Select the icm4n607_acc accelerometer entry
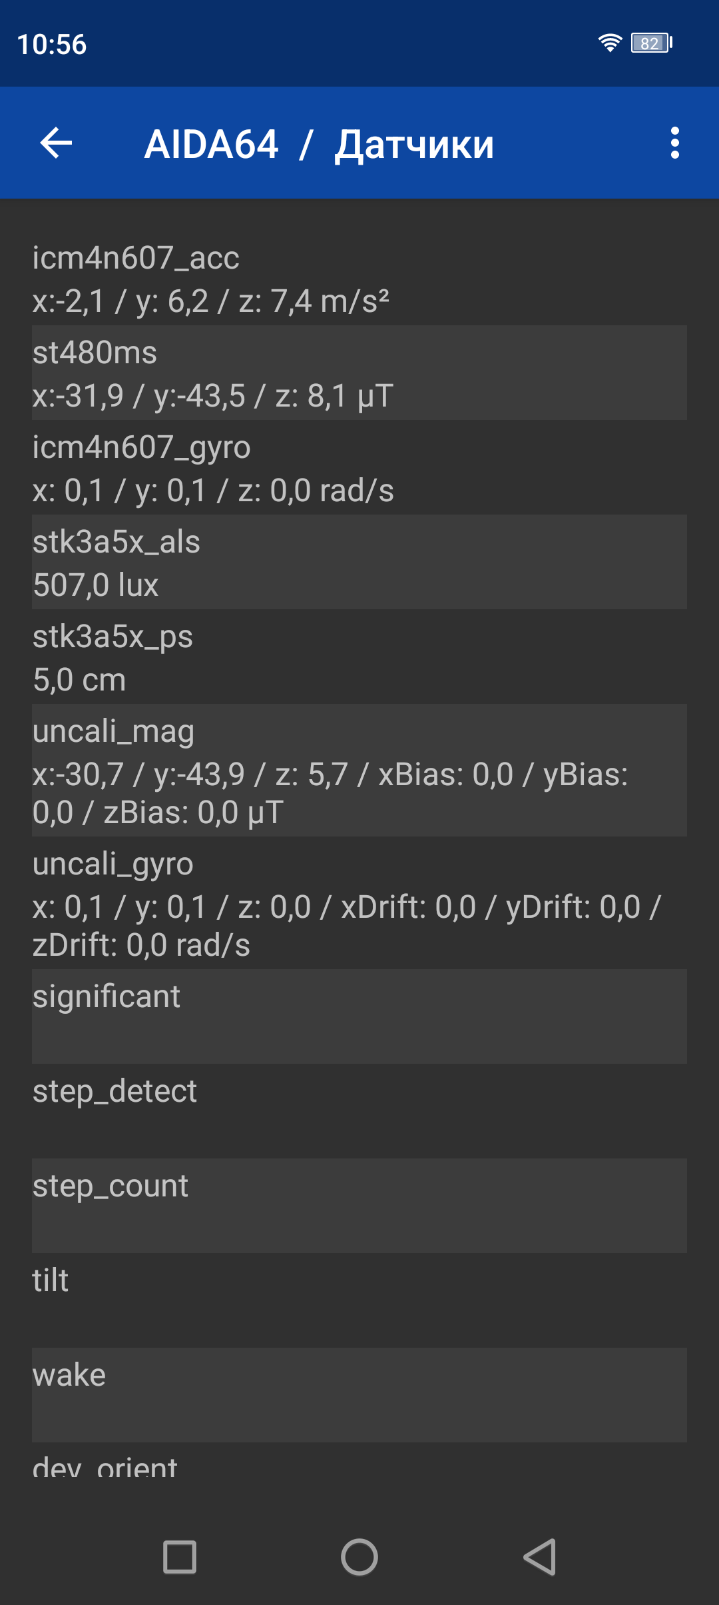This screenshot has width=719, height=1605. click(x=359, y=279)
